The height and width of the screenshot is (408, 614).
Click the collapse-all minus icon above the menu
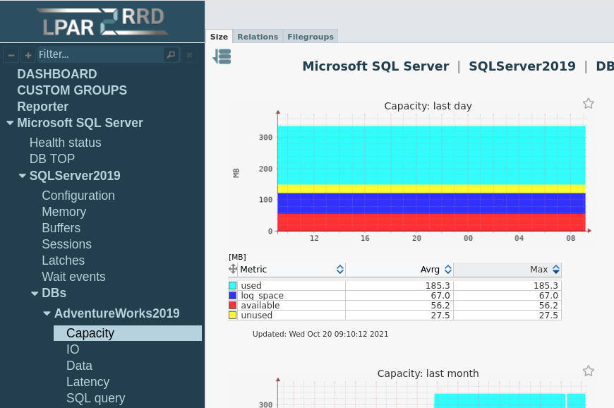point(11,54)
